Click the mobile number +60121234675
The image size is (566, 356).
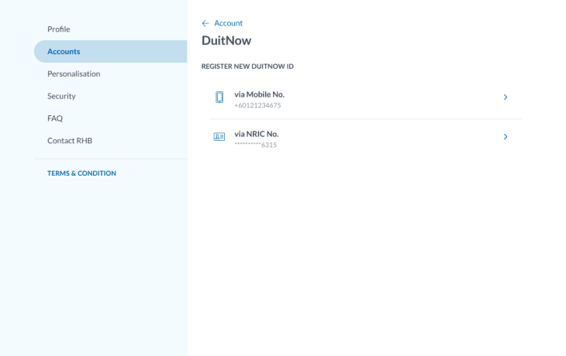point(257,105)
